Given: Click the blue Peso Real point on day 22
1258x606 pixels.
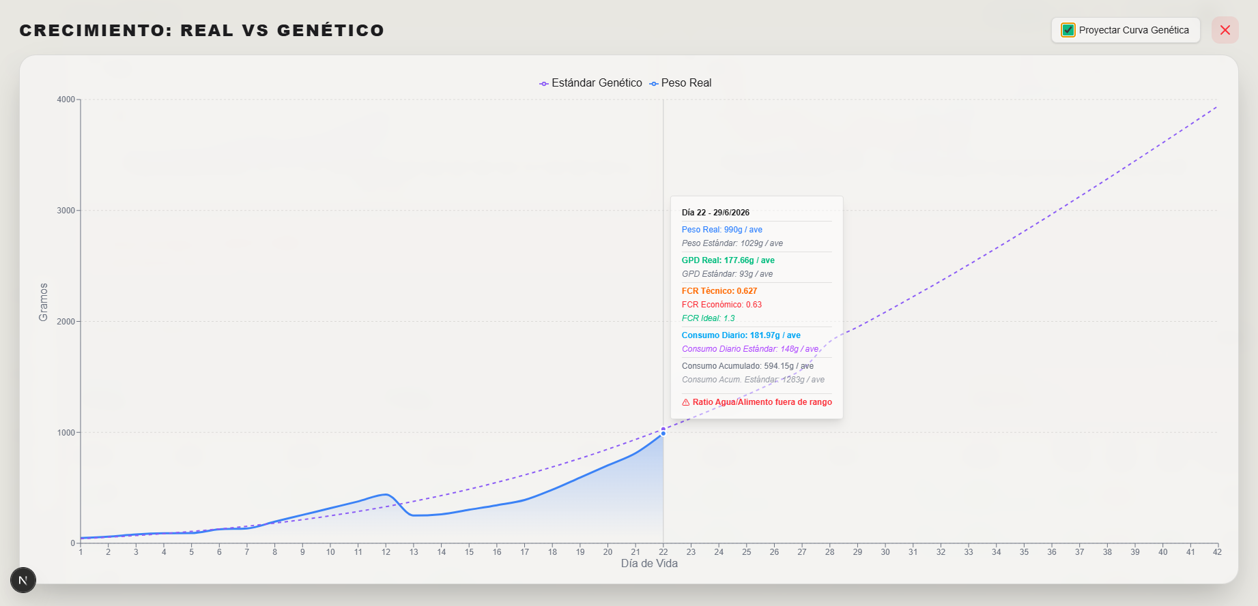Looking at the screenshot, I should coord(663,434).
